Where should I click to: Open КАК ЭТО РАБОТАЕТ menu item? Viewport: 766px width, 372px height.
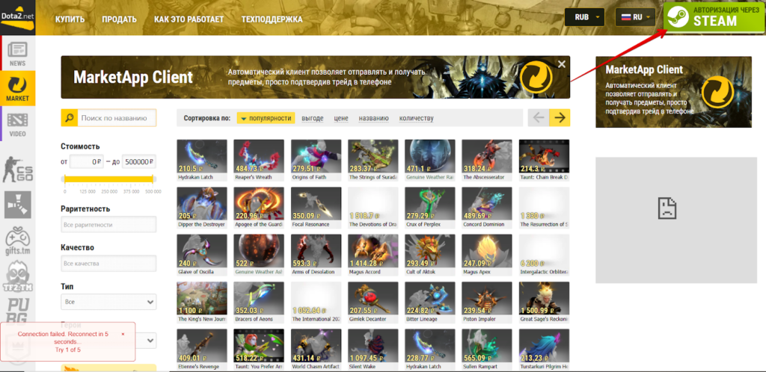[189, 19]
